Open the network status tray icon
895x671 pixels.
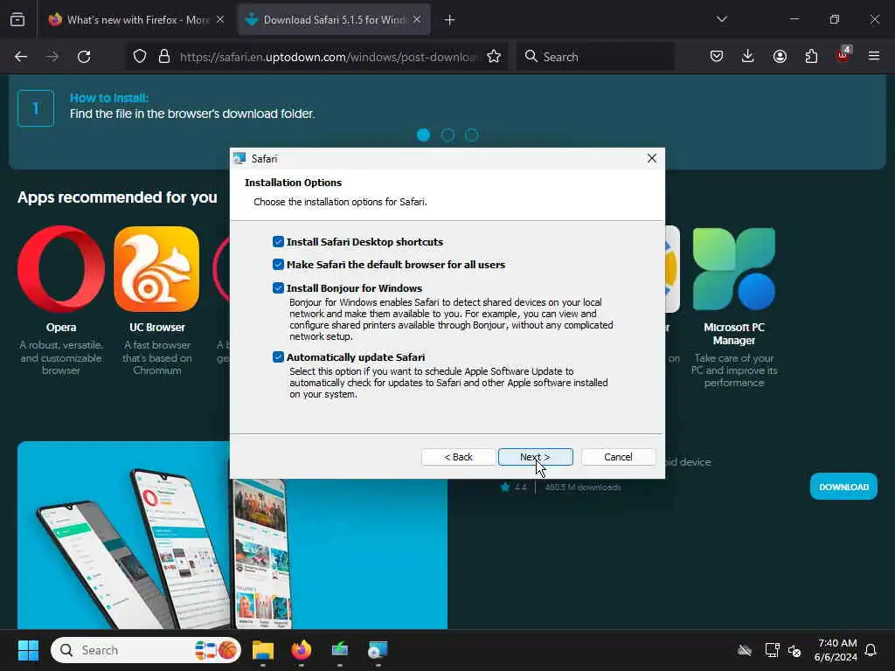click(x=772, y=650)
